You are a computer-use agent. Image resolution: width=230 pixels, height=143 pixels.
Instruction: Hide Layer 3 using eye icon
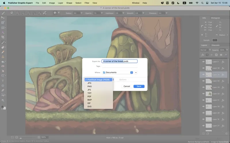pos(203,62)
